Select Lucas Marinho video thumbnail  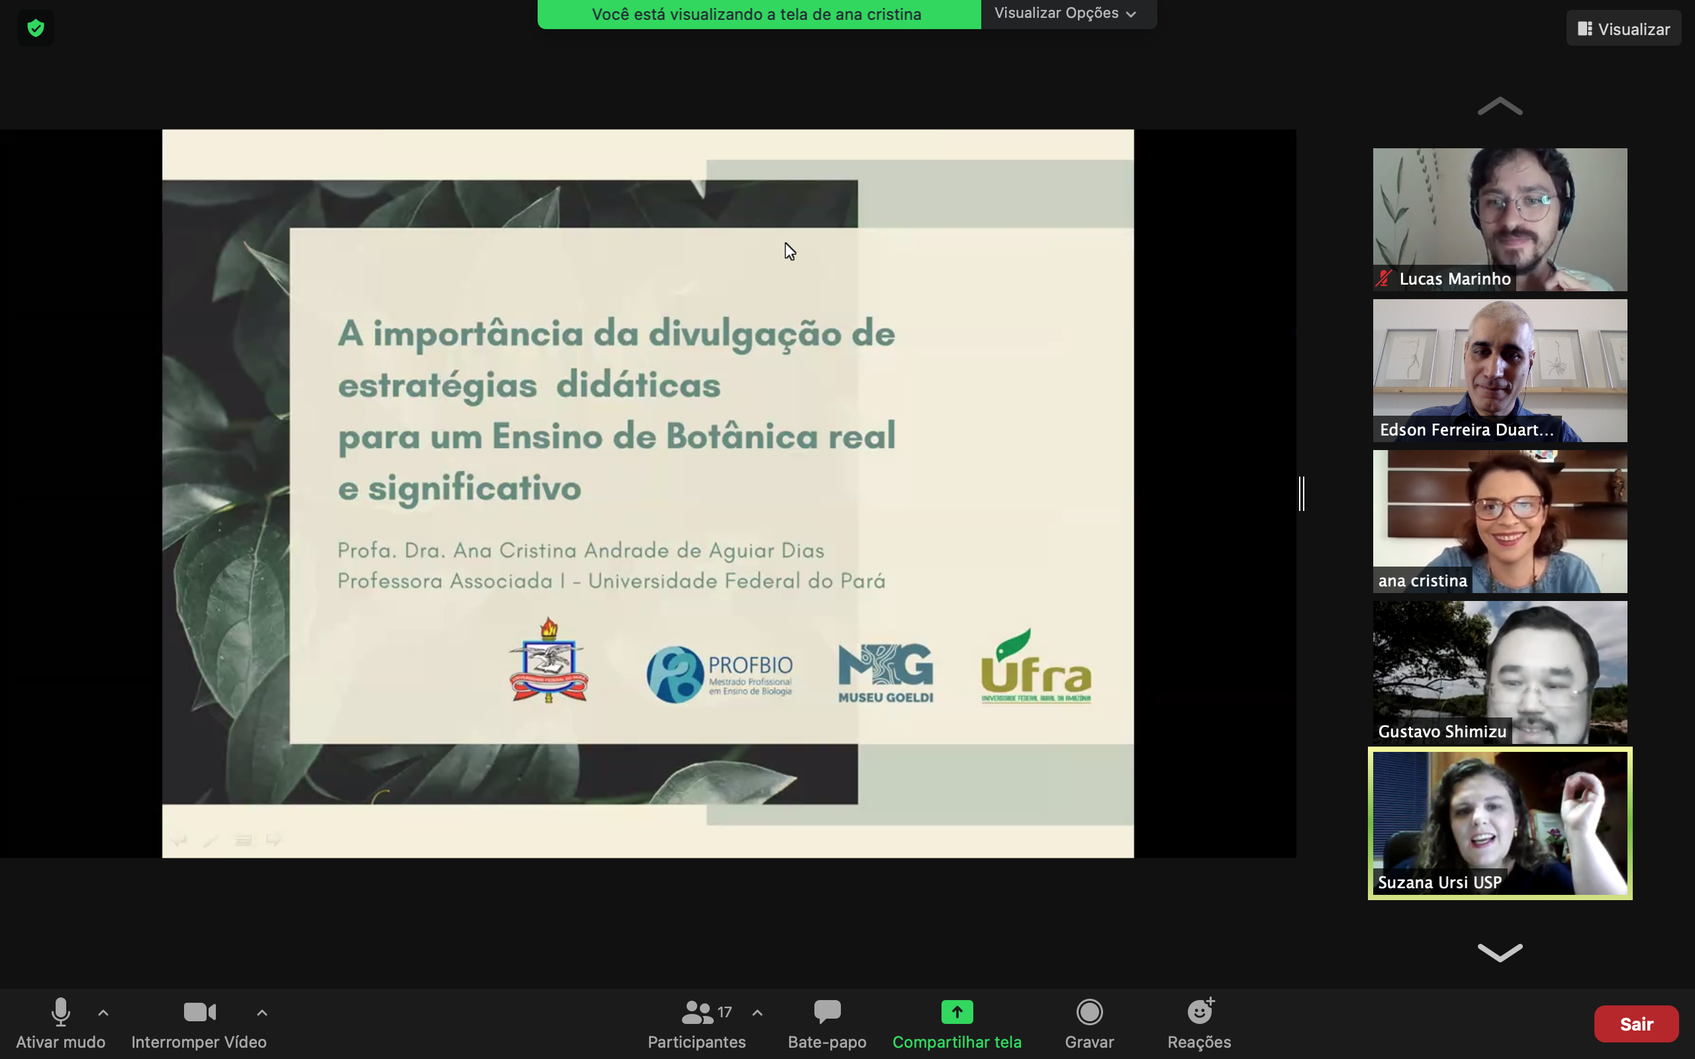(x=1500, y=219)
